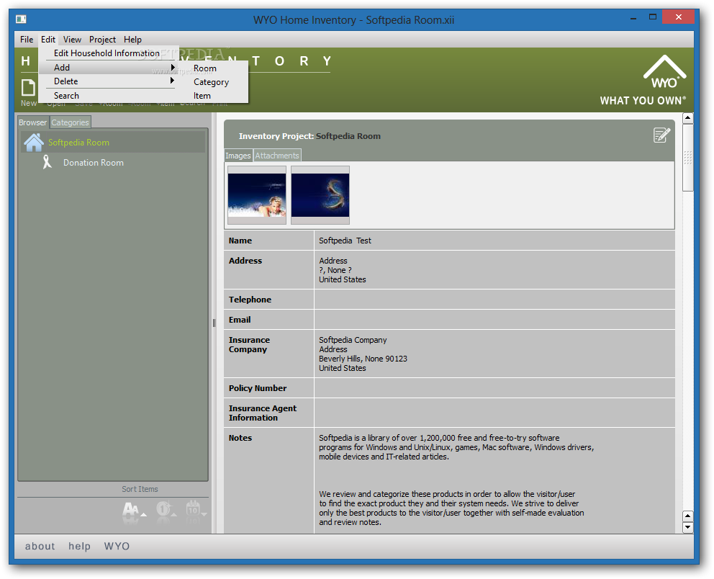Close the open Edit menu
This screenshot has width=714, height=579.
tap(48, 39)
